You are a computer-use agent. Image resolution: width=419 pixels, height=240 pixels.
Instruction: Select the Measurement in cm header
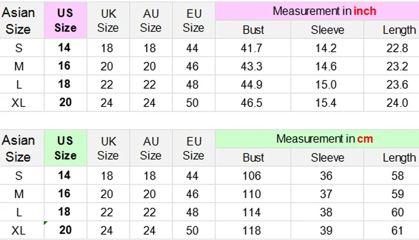(324, 139)
